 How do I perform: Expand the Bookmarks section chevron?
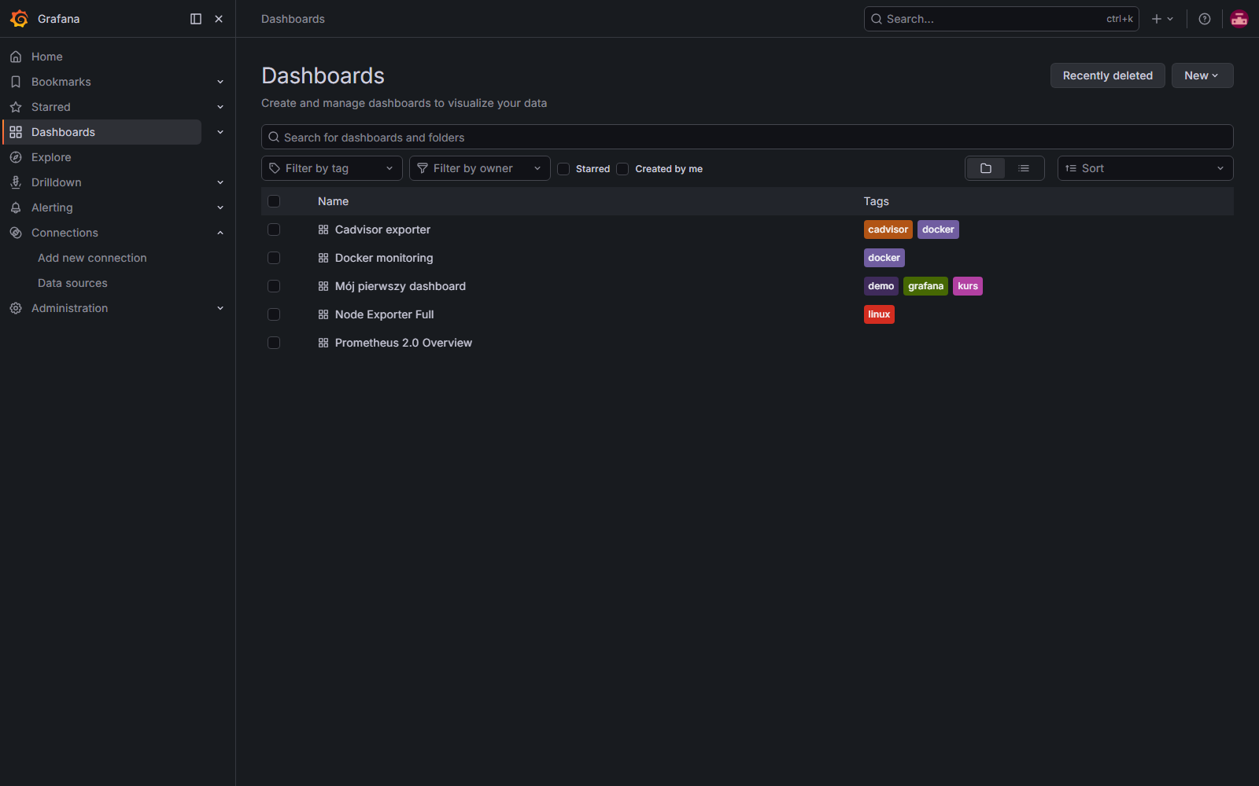[220, 82]
